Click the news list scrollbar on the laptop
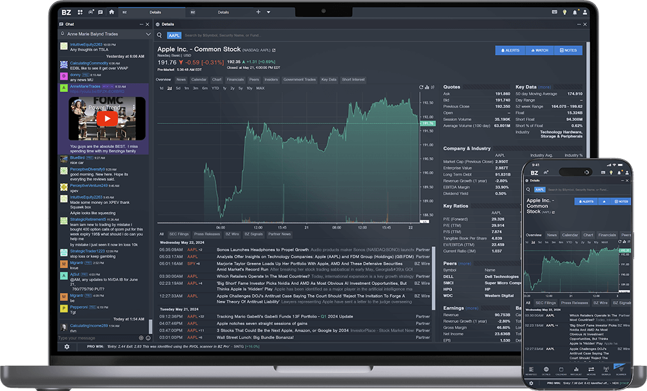 click(433, 278)
